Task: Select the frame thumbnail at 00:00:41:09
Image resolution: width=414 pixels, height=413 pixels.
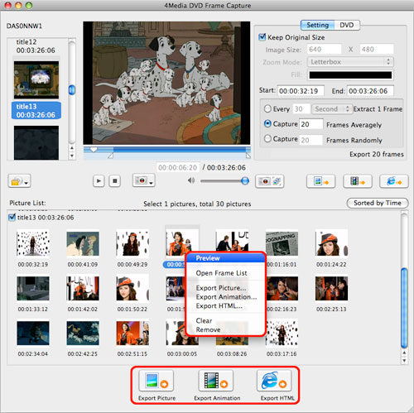Action: [x=83, y=243]
